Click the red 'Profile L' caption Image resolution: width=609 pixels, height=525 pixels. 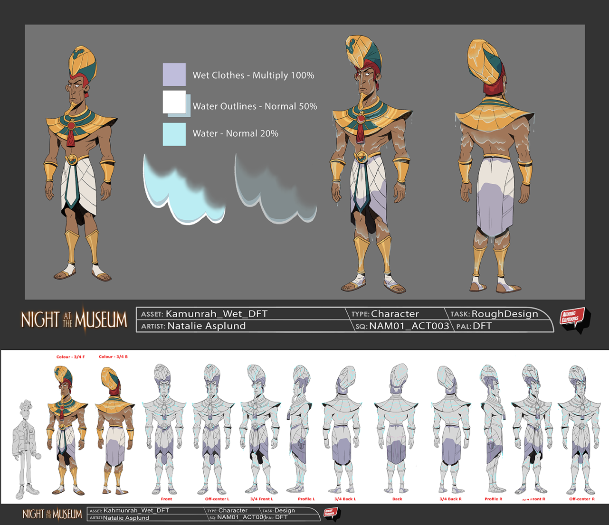tap(306, 499)
